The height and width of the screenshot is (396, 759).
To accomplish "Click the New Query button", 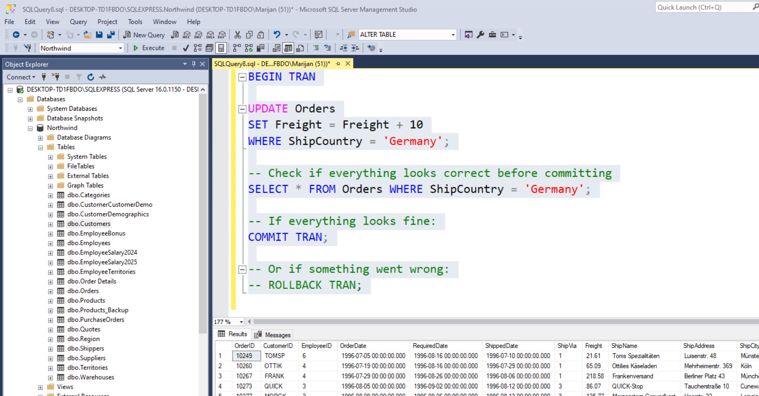I will 144,35.
